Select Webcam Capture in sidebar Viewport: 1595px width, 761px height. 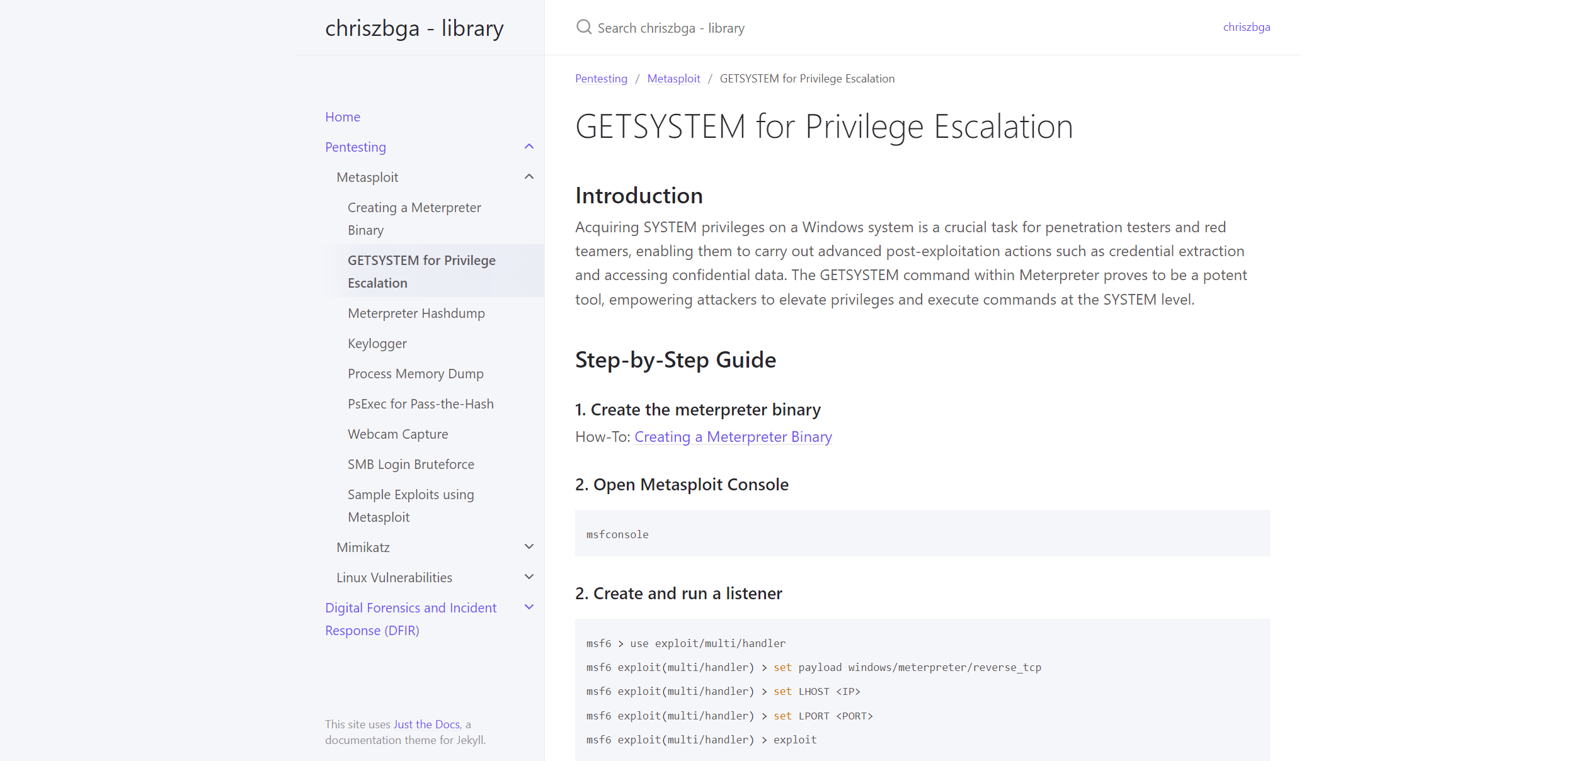(x=397, y=434)
